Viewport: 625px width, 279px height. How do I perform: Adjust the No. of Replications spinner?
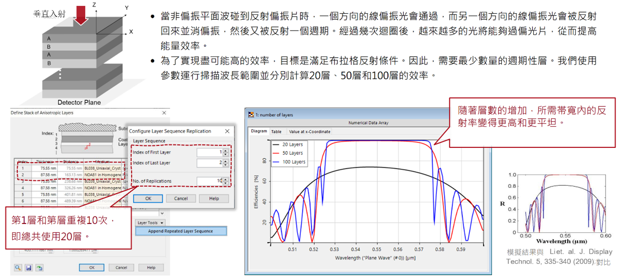pos(226,181)
